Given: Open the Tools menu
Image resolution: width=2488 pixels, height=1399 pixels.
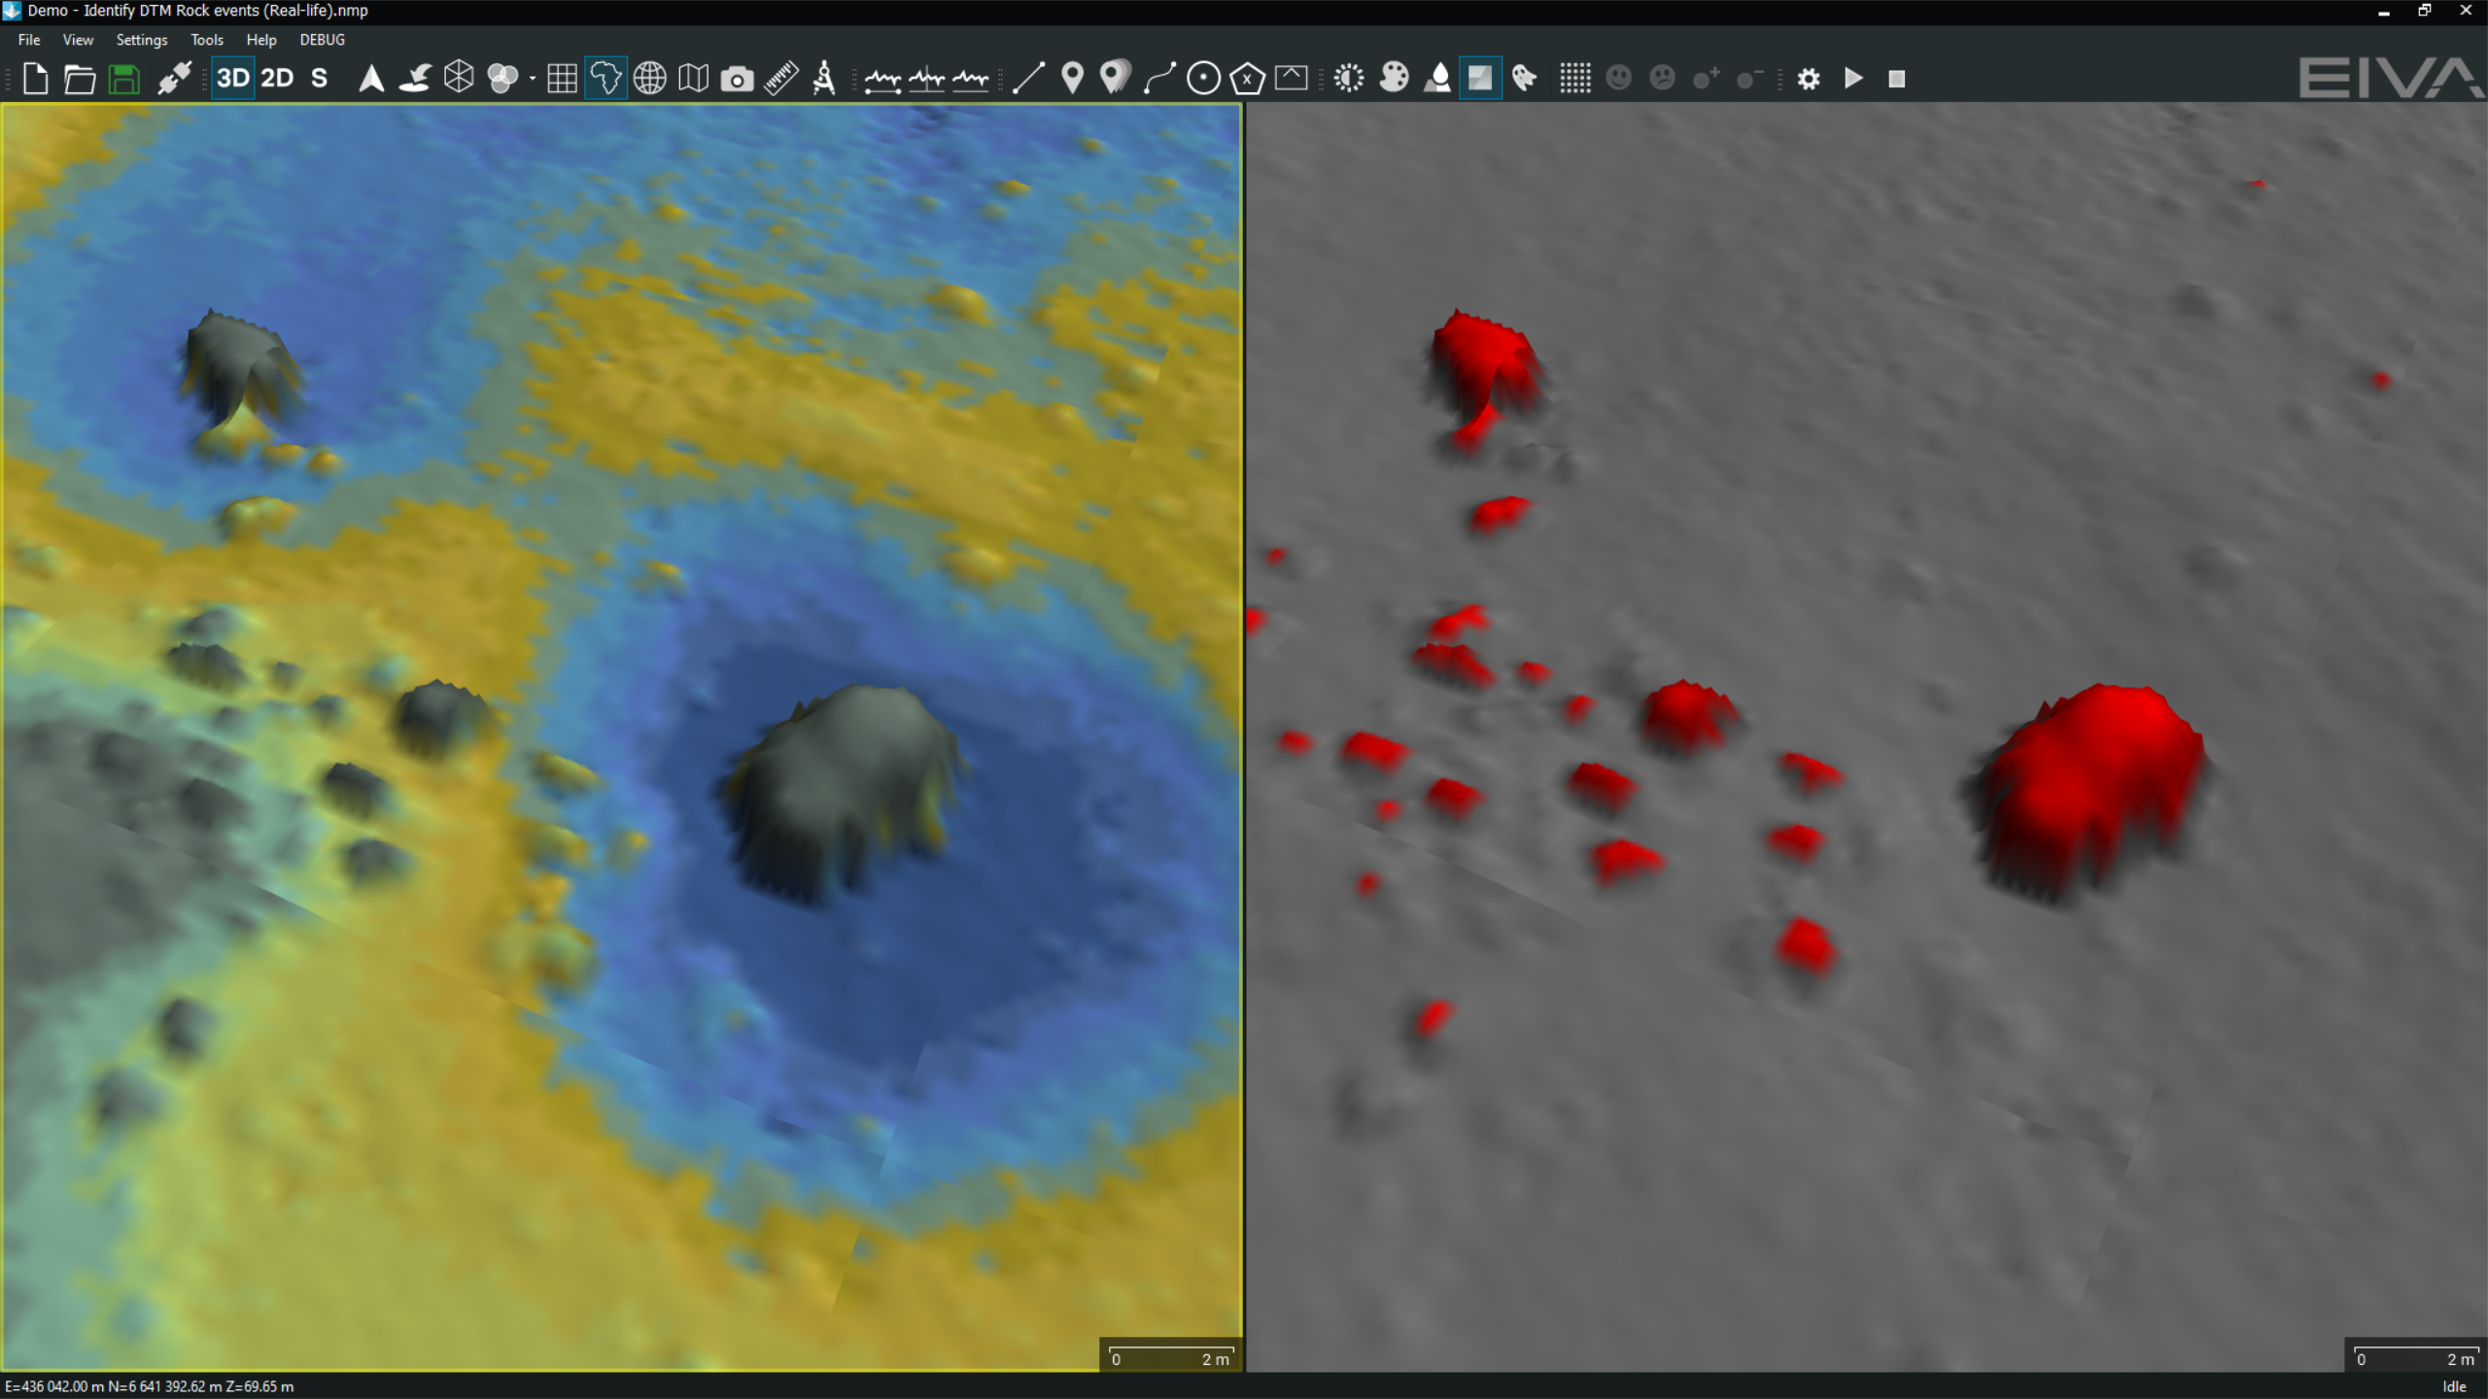Looking at the screenshot, I should coord(206,40).
